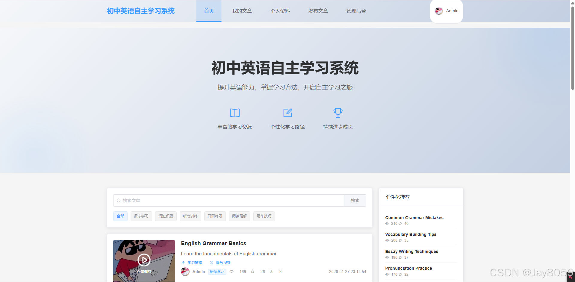Image resolution: width=575 pixels, height=282 pixels.
Task: Click the edit pencil icon for 个性化学习路径
Action: tap(287, 113)
